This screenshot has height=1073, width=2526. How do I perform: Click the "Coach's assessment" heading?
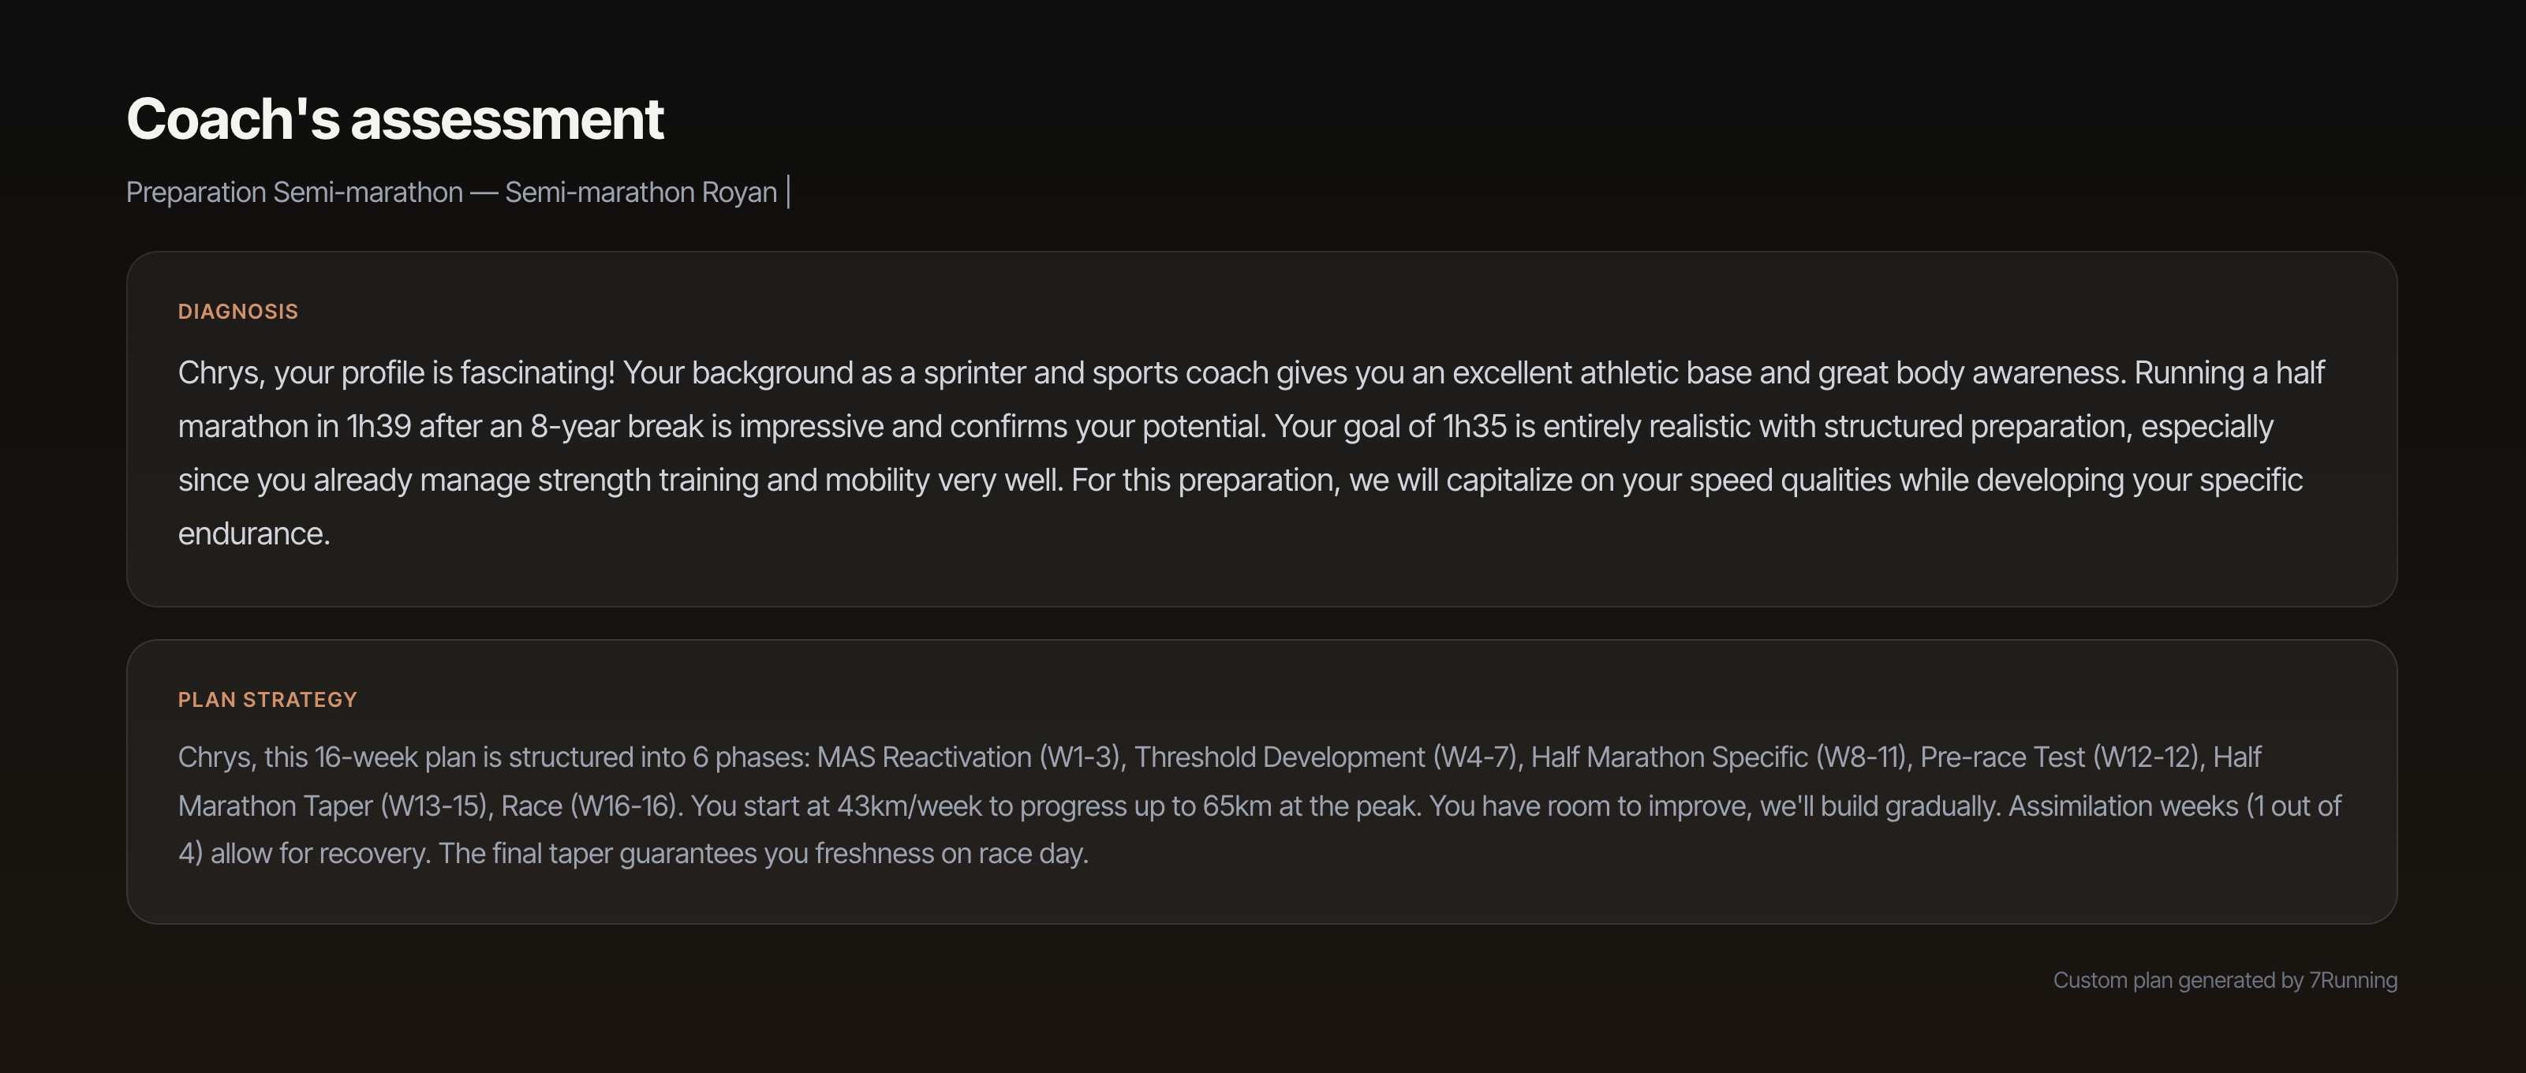tap(394, 120)
